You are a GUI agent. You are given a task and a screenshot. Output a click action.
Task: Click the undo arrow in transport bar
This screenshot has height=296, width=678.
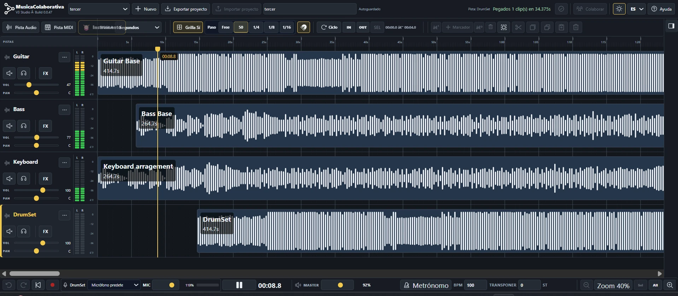click(9, 285)
